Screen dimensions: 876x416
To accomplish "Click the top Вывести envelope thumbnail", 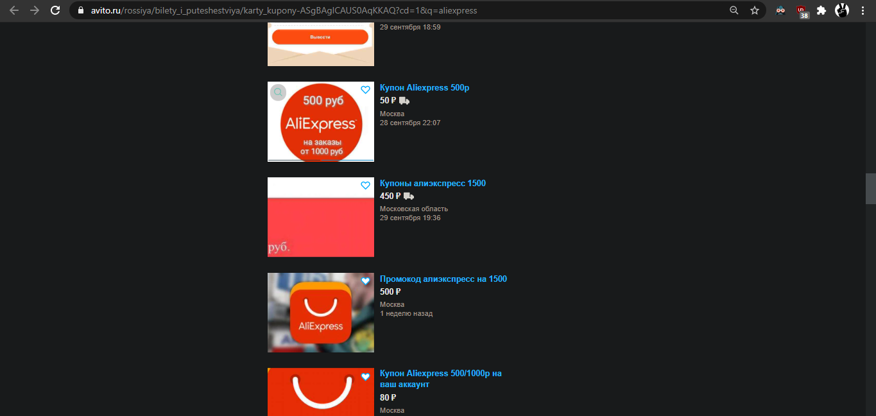I will coord(321,44).
